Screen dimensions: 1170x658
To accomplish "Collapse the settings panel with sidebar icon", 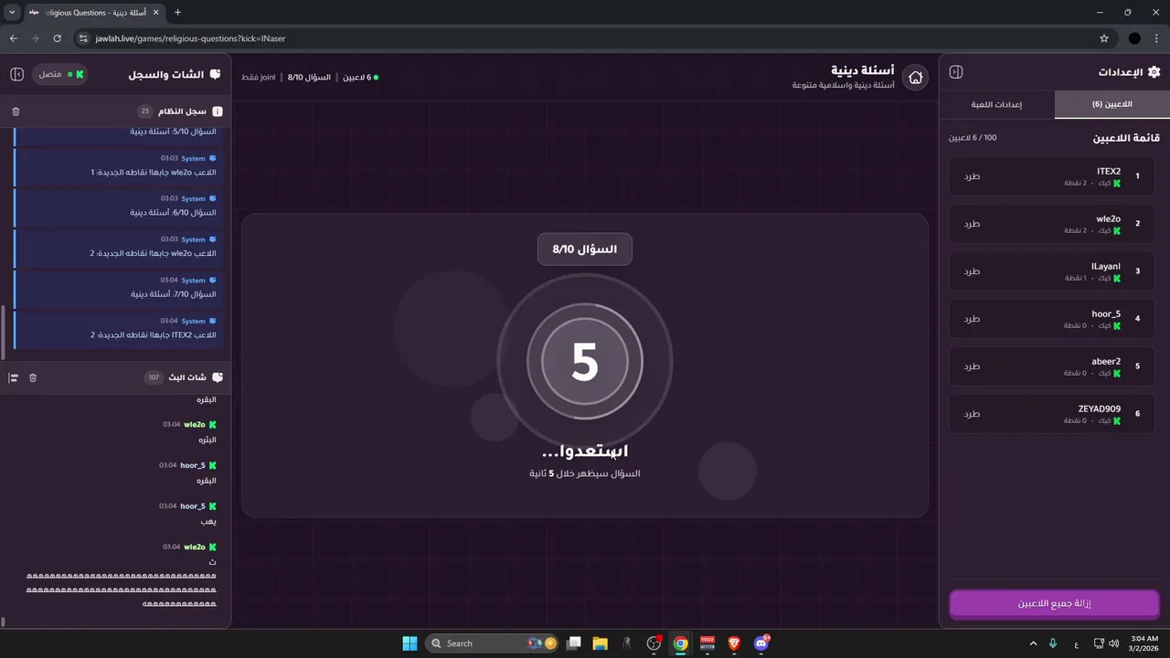I will pyautogui.click(x=956, y=72).
